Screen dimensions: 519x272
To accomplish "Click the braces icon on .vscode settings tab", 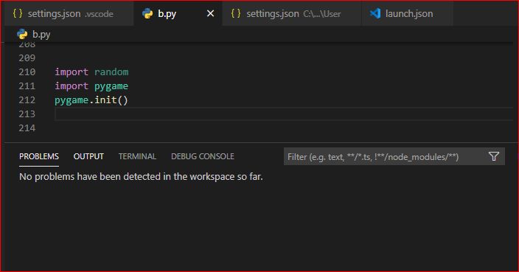I will pyautogui.click(x=18, y=13).
